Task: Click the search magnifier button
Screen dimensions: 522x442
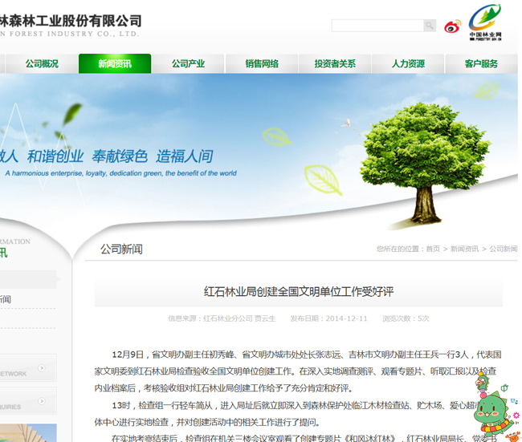Action: click(x=430, y=26)
